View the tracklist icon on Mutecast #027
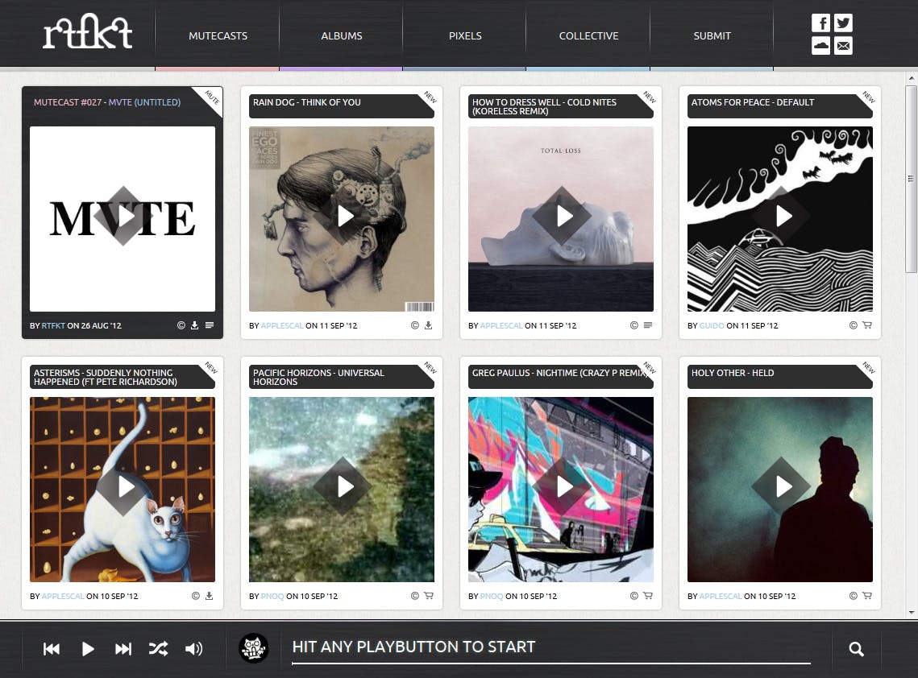Screen dimensions: 918x678 pos(209,325)
